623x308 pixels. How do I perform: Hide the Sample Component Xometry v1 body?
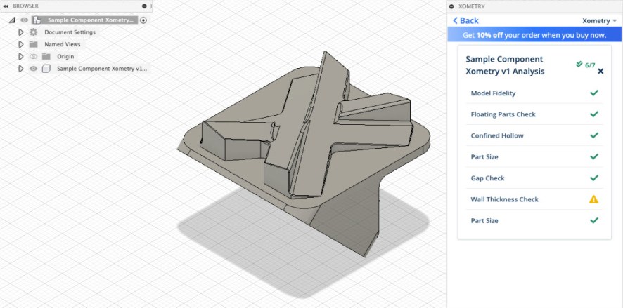click(33, 69)
